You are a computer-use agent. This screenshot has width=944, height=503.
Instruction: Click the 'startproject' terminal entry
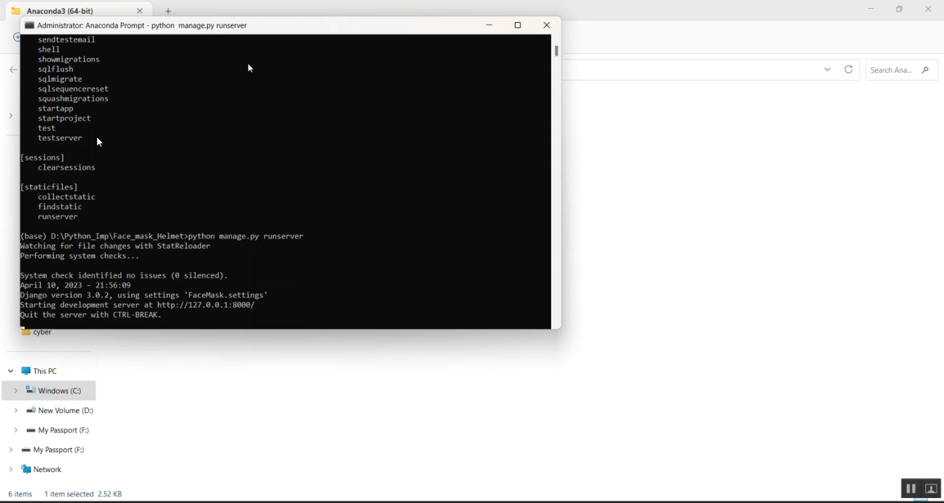point(64,118)
